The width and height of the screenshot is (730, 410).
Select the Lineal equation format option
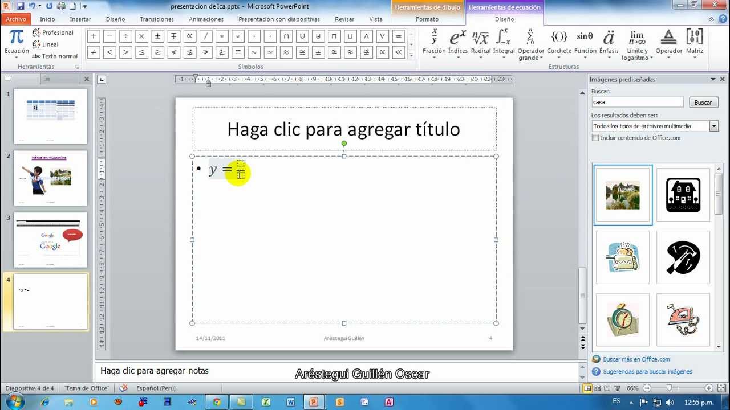(46, 44)
